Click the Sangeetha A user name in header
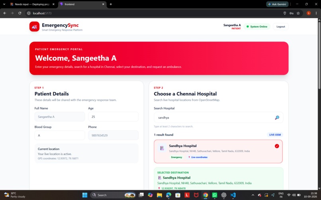This screenshot has height=200, width=321. 232,25
